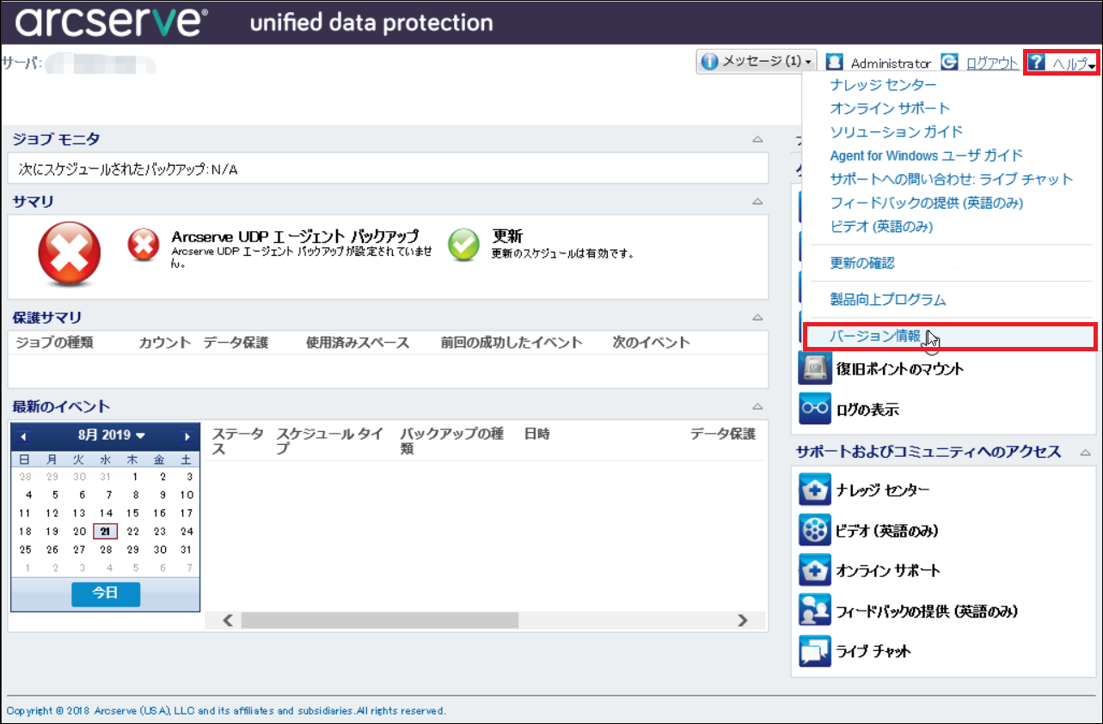The image size is (1103, 724).
Task: Click the 今日 button in calendar
Action: tap(106, 593)
